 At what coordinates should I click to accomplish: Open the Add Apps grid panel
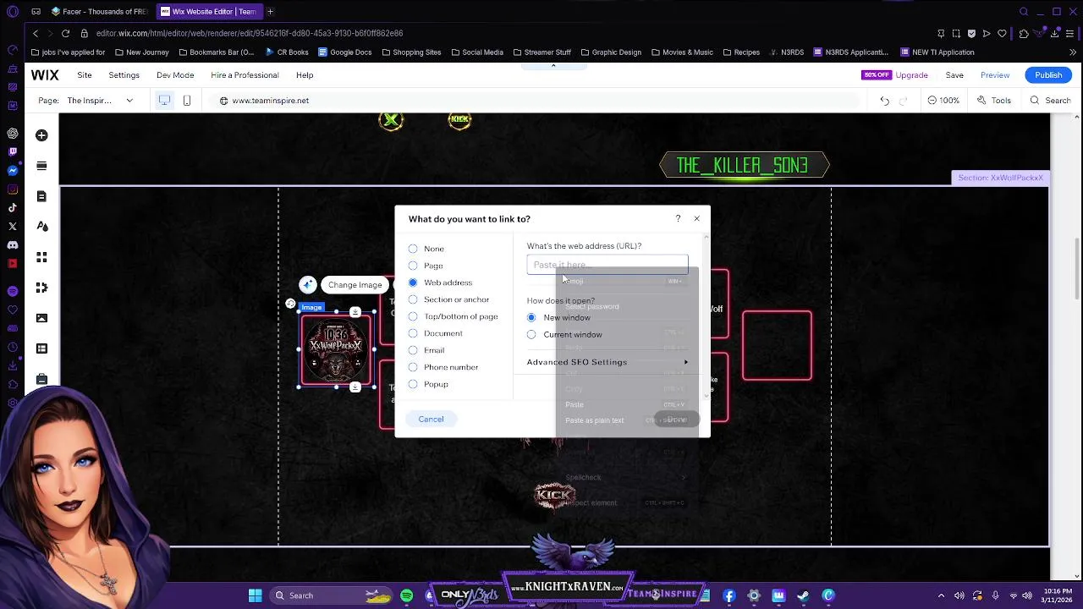tap(41, 257)
